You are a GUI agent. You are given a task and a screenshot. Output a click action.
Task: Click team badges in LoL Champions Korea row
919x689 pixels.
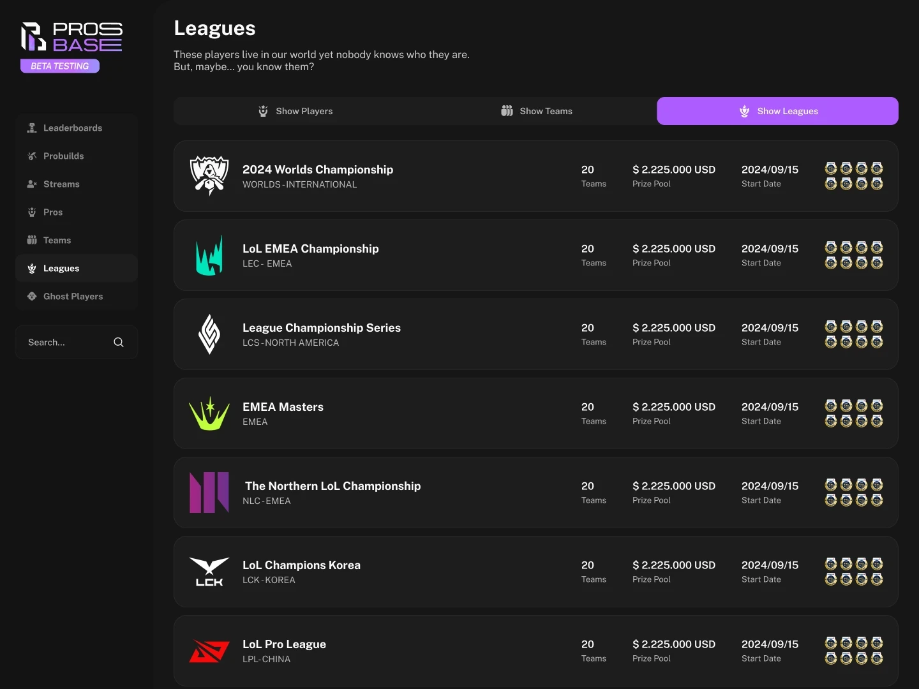point(854,572)
